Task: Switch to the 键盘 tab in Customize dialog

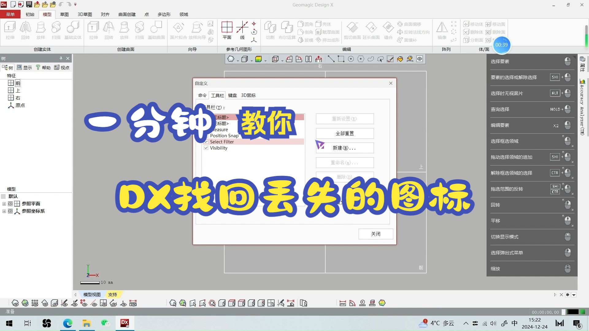Action: tap(233, 95)
